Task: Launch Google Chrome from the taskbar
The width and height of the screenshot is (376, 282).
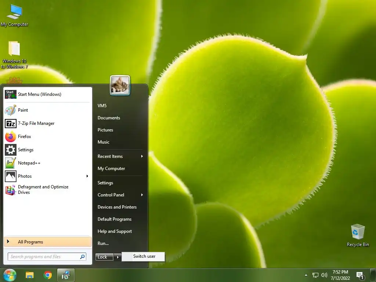Action: click(x=48, y=275)
